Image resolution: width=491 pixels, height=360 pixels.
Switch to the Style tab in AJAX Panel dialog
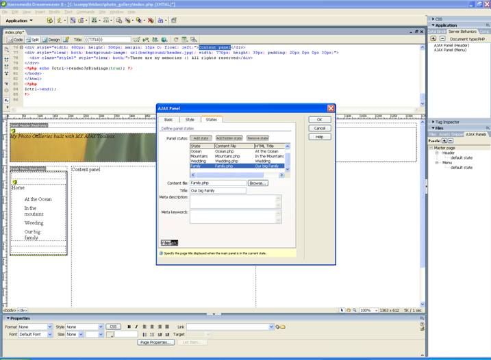point(190,120)
